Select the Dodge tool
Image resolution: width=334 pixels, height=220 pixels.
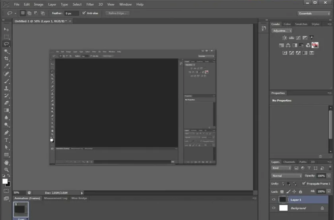[x=6, y=125]
